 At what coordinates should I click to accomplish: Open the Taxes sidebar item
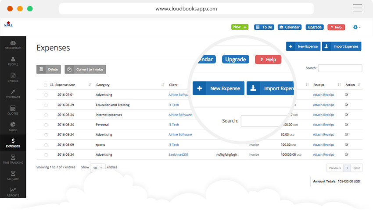point(13,127)
